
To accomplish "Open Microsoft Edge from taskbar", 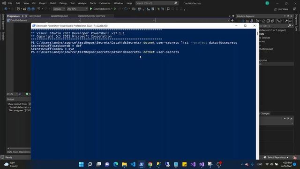I will coord(116,164).
